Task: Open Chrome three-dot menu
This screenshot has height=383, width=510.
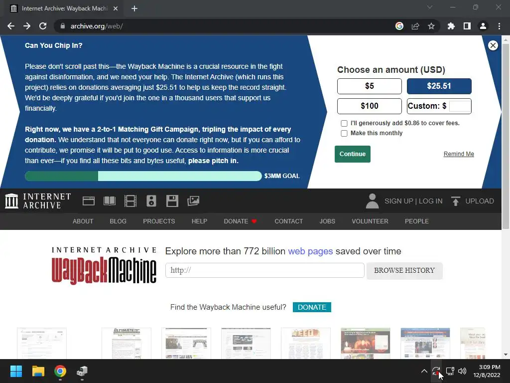Action: pos(499,26)
